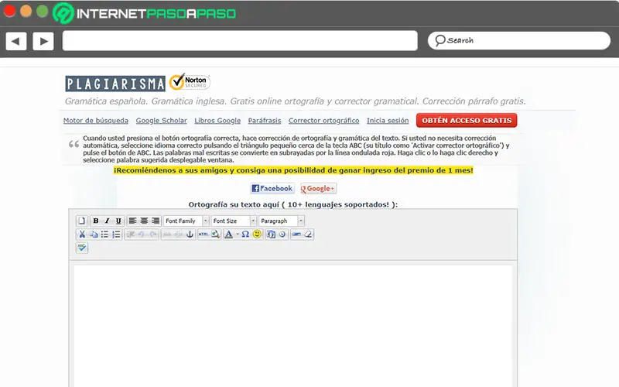Insert a horizontal rule
Viewport: 619px width, 387px height.
[296, 235]
